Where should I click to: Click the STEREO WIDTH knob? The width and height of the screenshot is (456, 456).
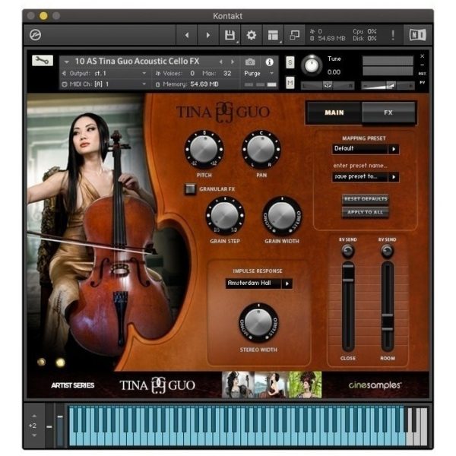coord(258,322)
